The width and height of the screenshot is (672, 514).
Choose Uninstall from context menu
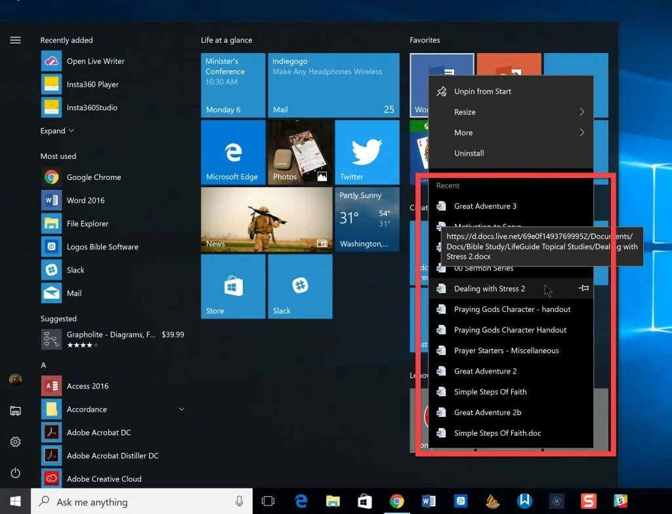pyautogui.click(x=511, y=153)
